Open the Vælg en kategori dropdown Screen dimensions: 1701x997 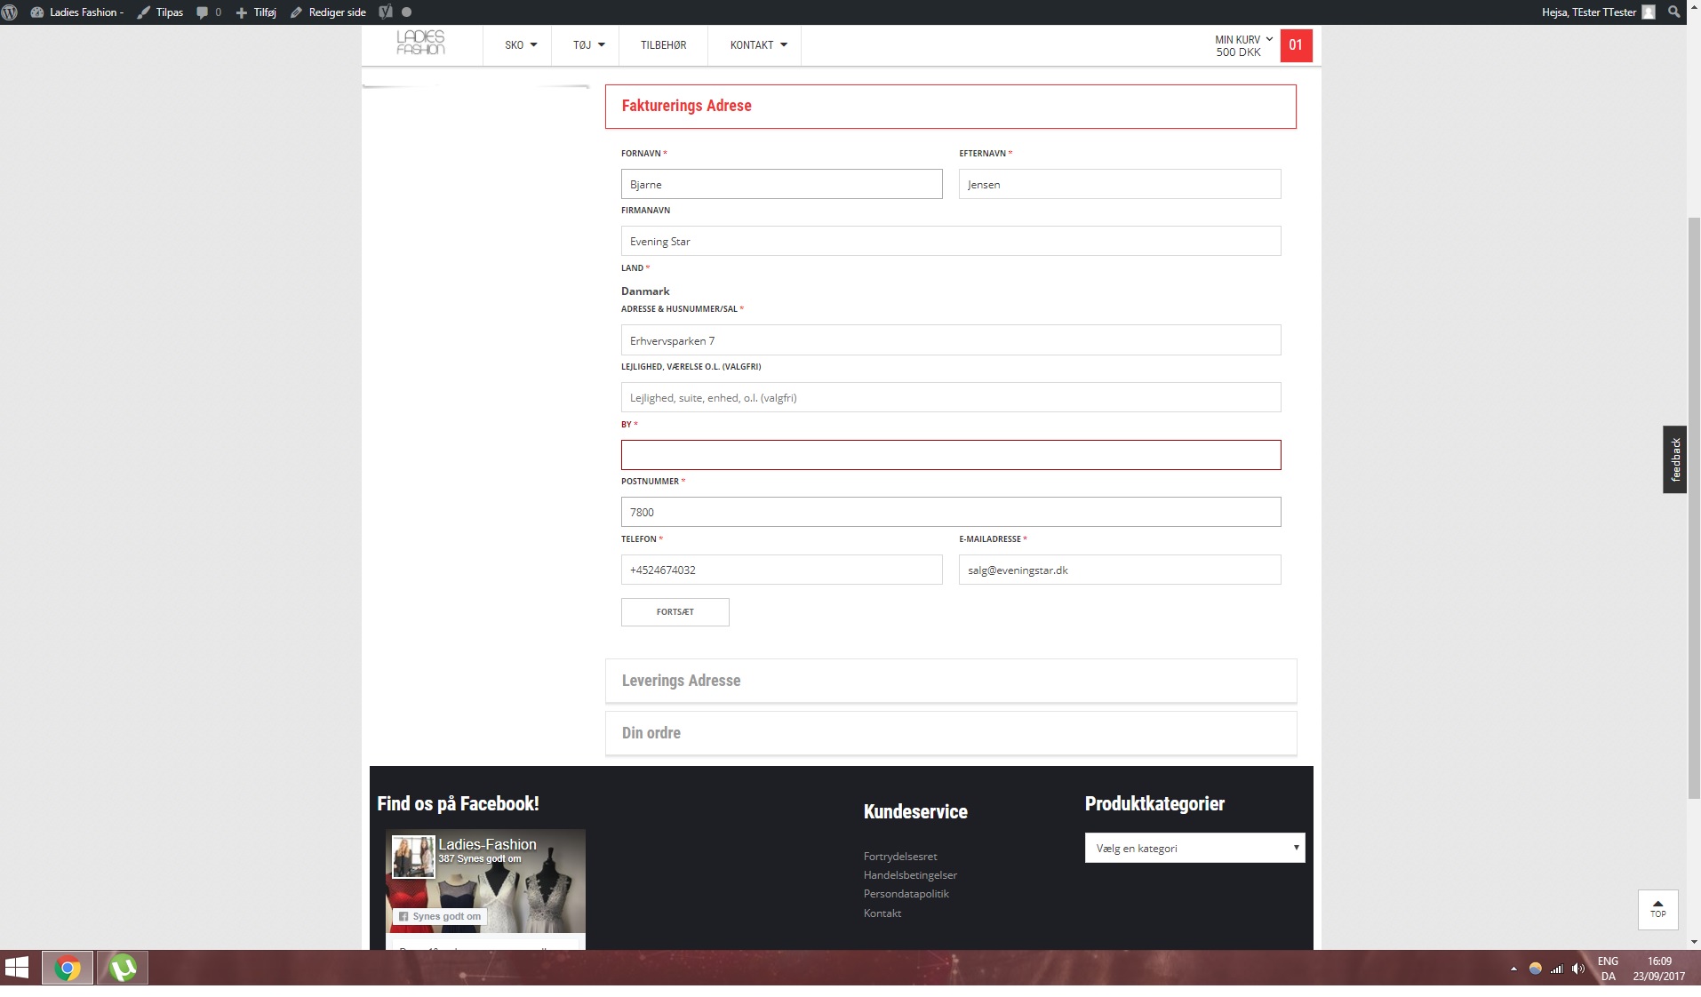1194,848
